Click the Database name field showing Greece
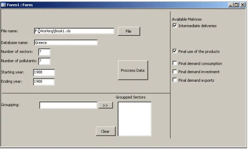 click(x=66, y=43)
